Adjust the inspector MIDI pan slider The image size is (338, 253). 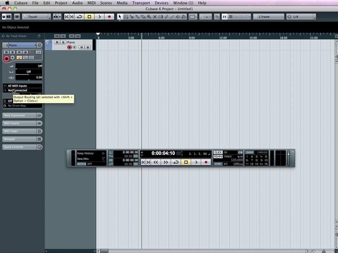[29, 72]
